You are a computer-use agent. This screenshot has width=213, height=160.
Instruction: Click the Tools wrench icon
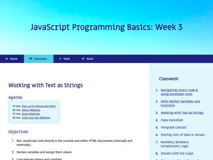pyautogui.click(x=60, y=59)
